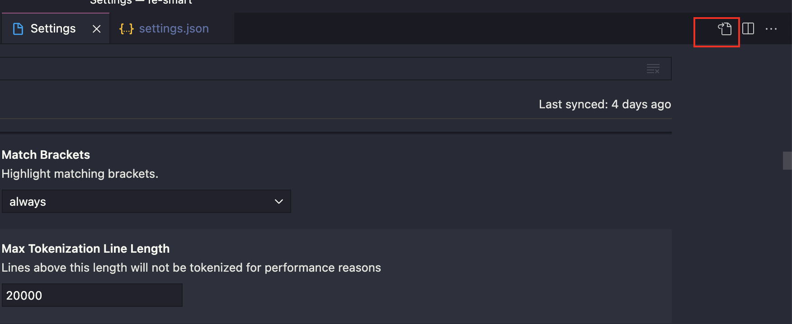Clear the settings search input

pos(653,69)
